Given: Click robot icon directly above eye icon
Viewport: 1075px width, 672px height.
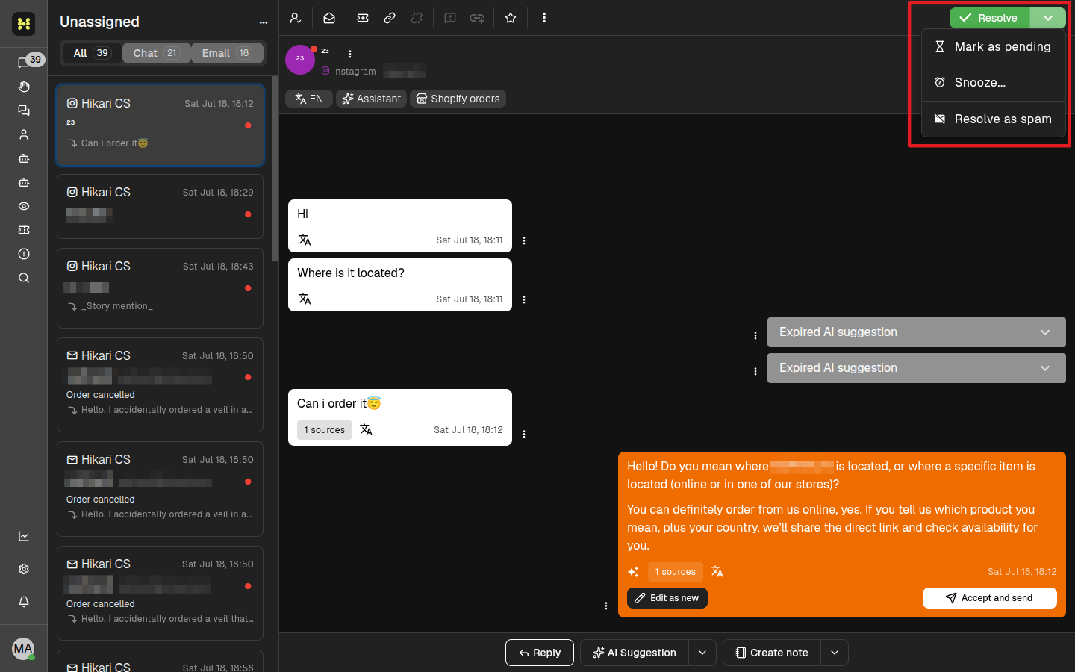Looking at the screenshot, I should (x=24, y=182).
